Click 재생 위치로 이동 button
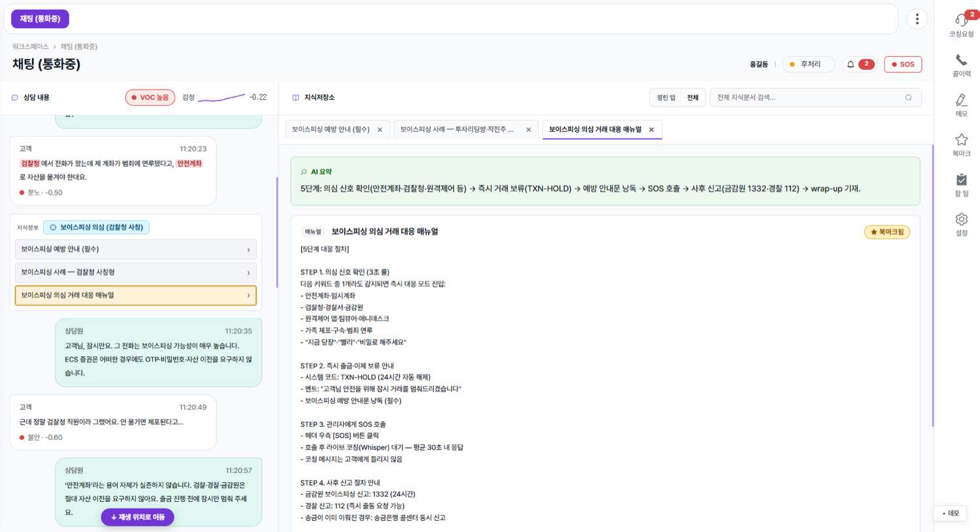This screenshot has height=532, width=980. tap(137, 517)
